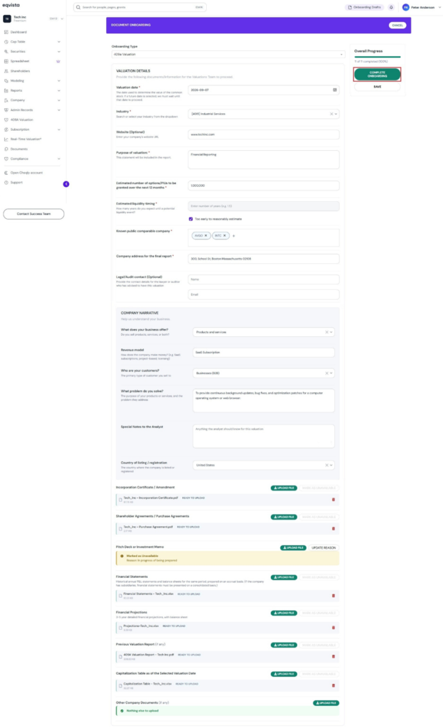Expand the Compliance sidebar chevron
Viewport: 443px width, 728px height.
pyautogui.click(x=59, y=159)
